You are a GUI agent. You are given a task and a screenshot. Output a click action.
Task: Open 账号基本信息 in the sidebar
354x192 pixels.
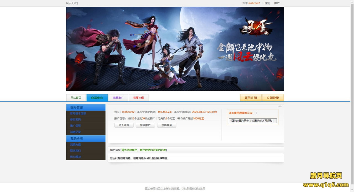78,113
